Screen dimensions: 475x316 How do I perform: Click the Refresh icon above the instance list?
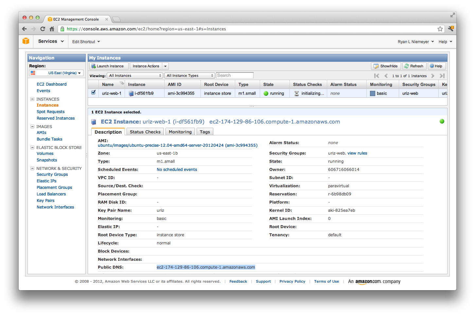coord(407,66)
